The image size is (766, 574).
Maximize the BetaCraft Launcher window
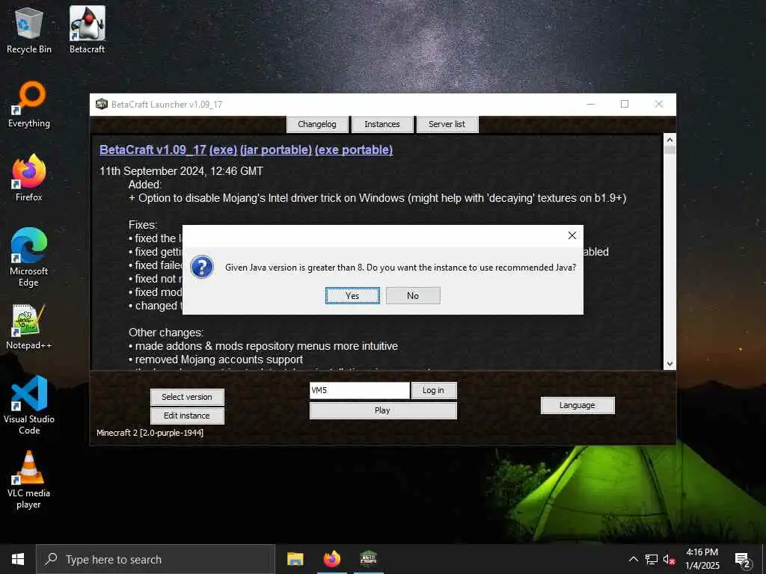(x=625, y=104)
